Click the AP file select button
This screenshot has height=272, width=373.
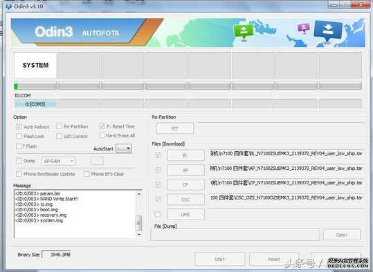click(185, 170)
